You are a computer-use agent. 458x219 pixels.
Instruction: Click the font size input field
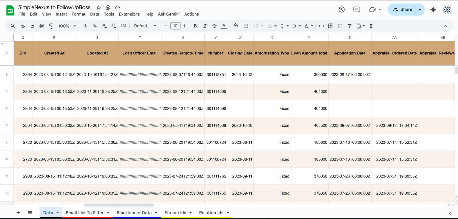175,26
